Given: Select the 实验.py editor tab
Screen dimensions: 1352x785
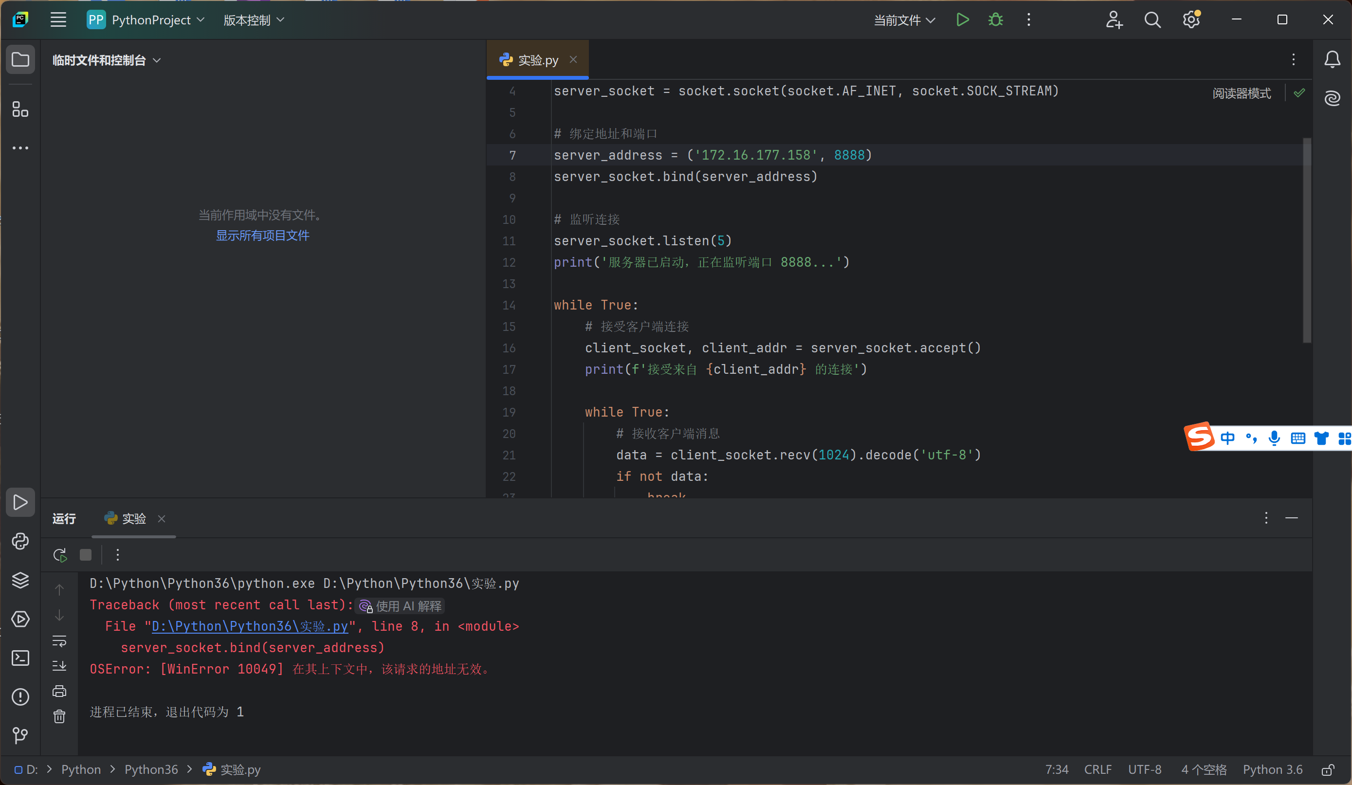Looking at the screenshot, I should 538,59.
